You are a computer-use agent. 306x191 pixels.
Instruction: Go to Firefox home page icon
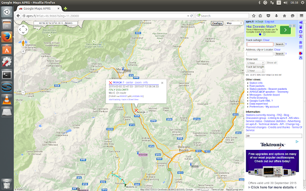pos(284,16)
